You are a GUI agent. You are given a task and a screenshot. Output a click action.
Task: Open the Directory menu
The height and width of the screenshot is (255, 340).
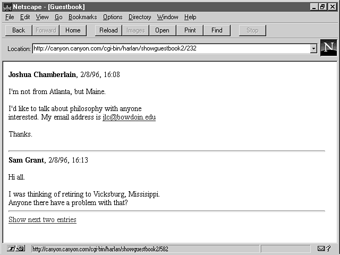coord(140,17)
